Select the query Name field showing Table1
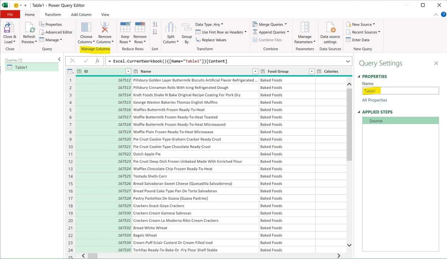 tap(400, 90)
